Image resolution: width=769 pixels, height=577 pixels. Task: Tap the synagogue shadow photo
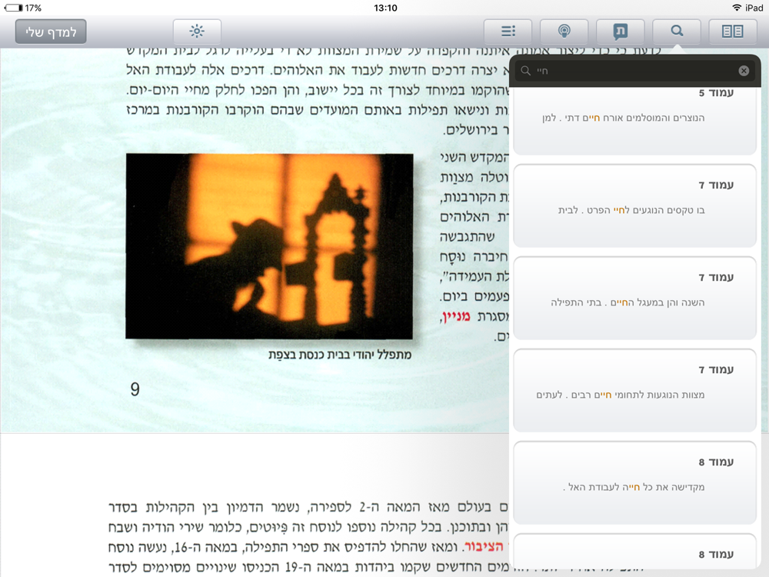(x=269, y=246)
